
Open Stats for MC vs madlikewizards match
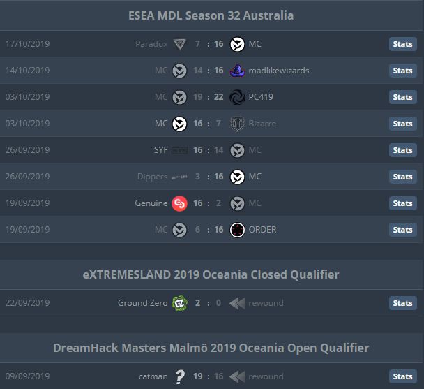[402, 71]
